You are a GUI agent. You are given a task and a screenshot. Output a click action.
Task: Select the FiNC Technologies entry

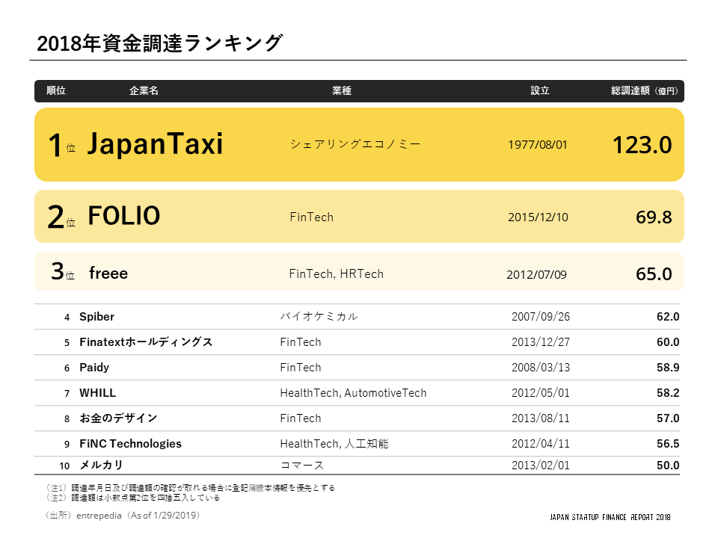pyautogui.click(x=130, y=444)
